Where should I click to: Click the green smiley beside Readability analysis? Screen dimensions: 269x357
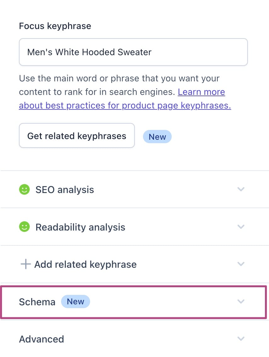point(24,227)
